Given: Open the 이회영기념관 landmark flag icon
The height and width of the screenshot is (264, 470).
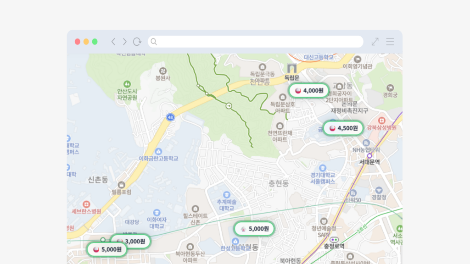Looking at the screenshot, I should 357,59.
